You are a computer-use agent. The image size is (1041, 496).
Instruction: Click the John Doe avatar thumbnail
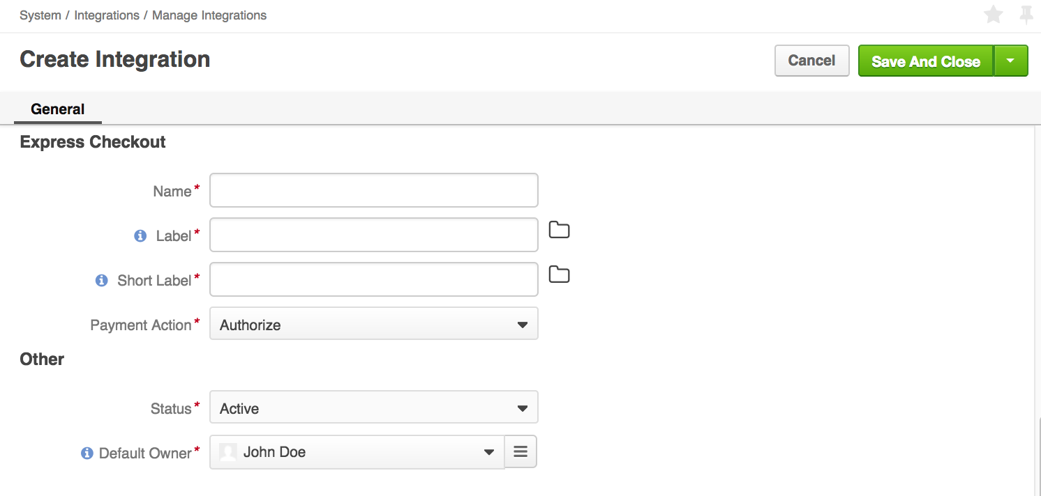click(227, 451)
